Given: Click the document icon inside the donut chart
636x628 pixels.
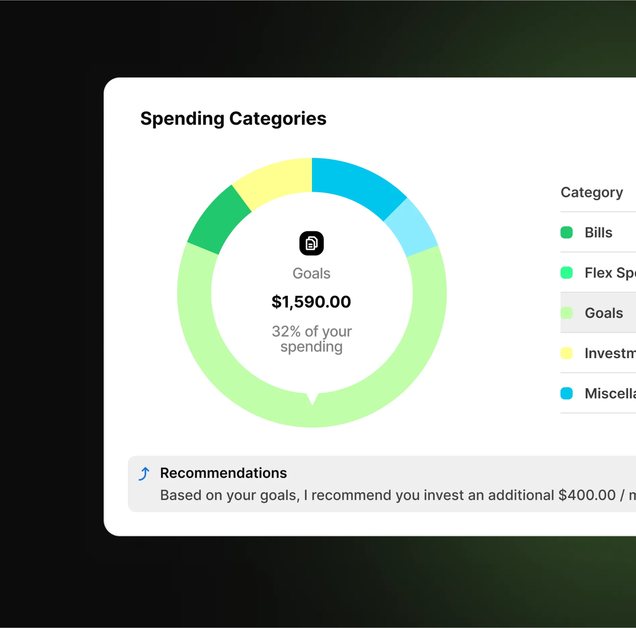Looking at the screenshot, I should click(x=311, y=243).
